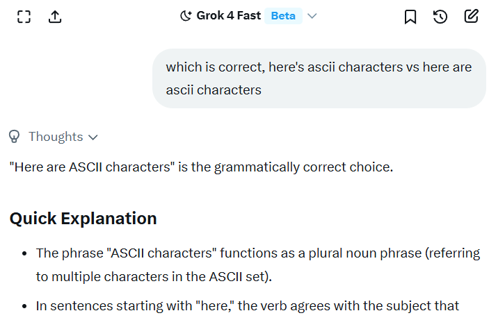Click the bullet starting "In sentences starting"
The width and height of the screenshot is (489, 320).
[247, 305]
